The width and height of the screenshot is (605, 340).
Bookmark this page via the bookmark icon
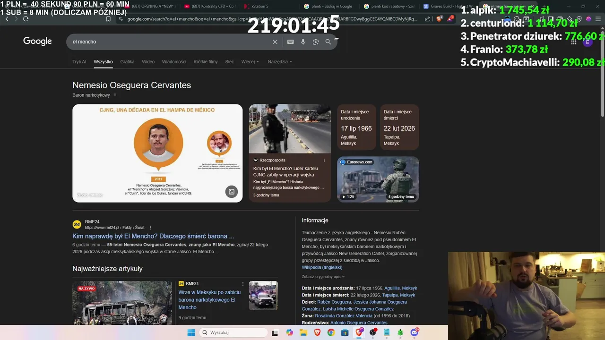click(108, 19)
